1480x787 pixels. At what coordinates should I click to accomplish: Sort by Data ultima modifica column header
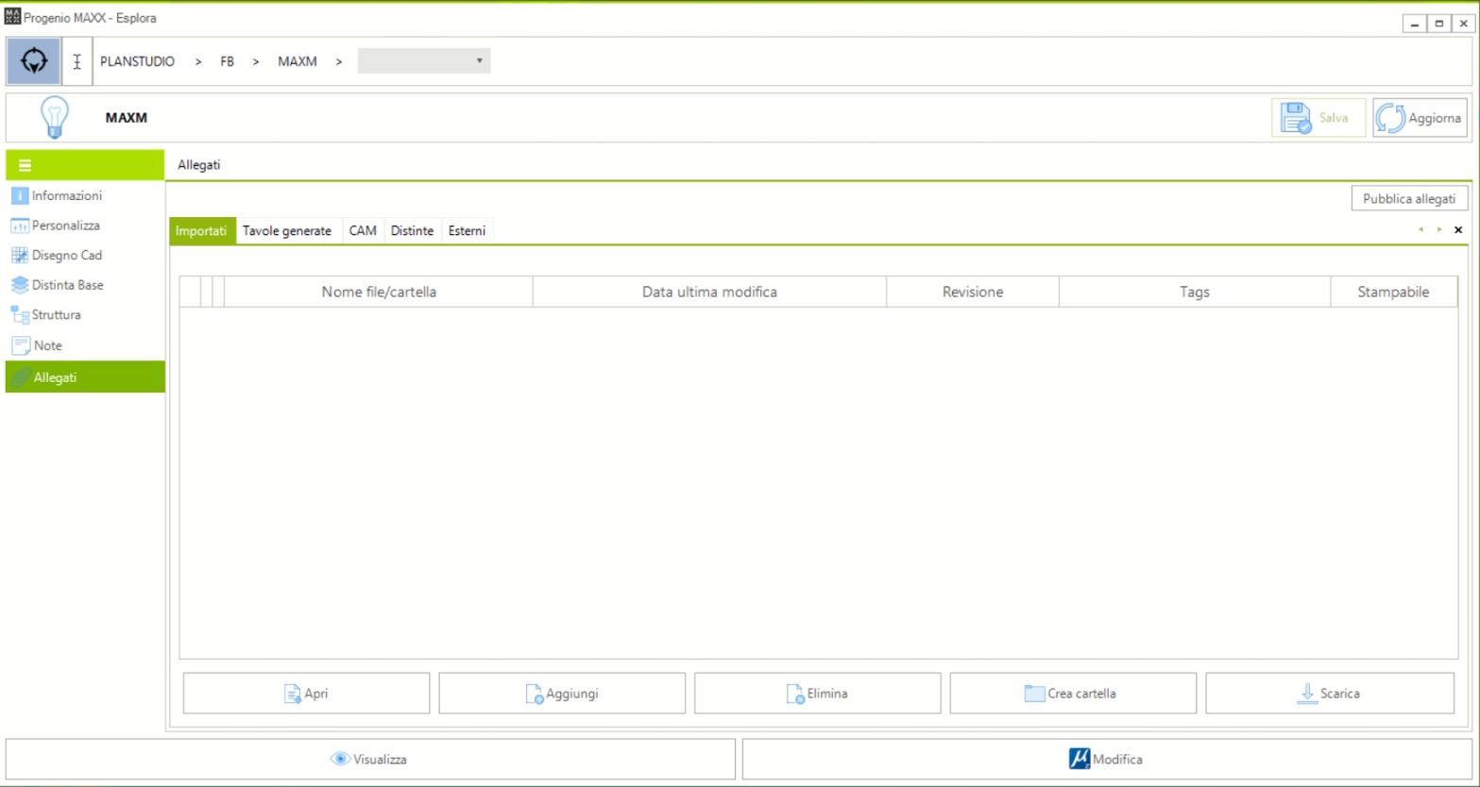[x=709, y=292]
